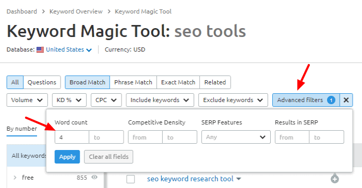Toggle the eye icon for 'free' group

(x=94, y=177)
